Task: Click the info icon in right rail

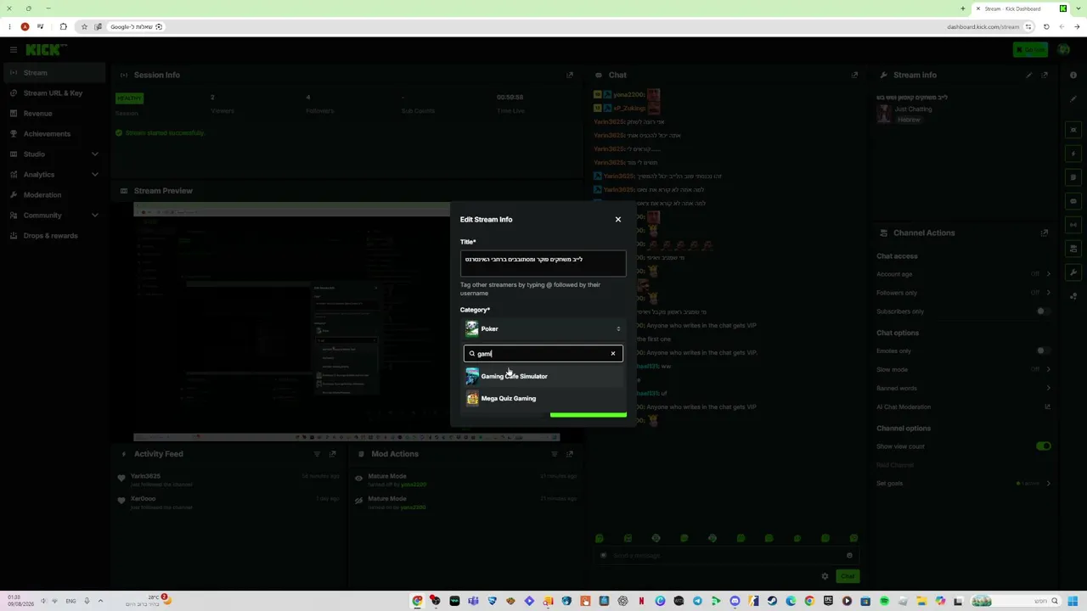Action: click(x=1073, y=76)
